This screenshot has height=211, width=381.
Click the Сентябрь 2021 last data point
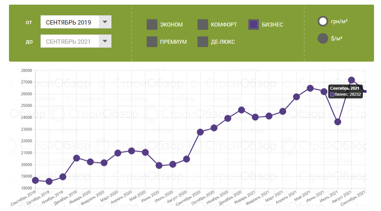(x=365, y=91)
